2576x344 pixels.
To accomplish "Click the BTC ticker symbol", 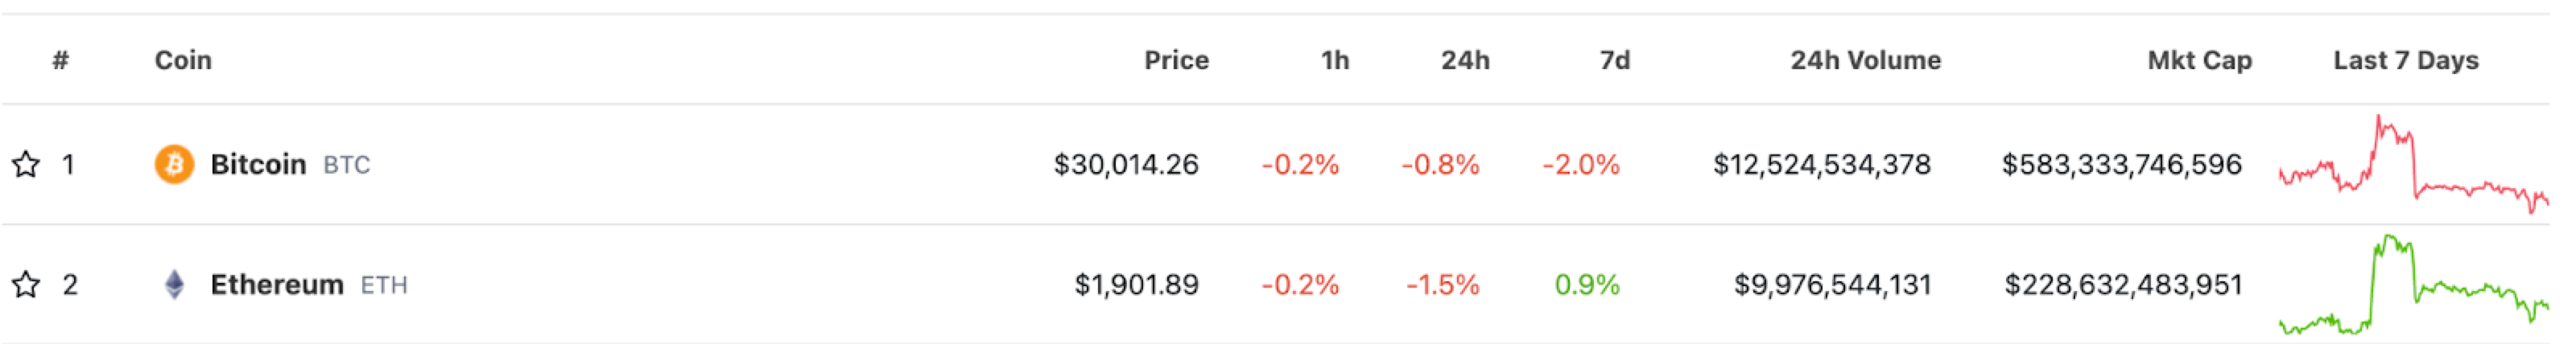I will point(346,166).
